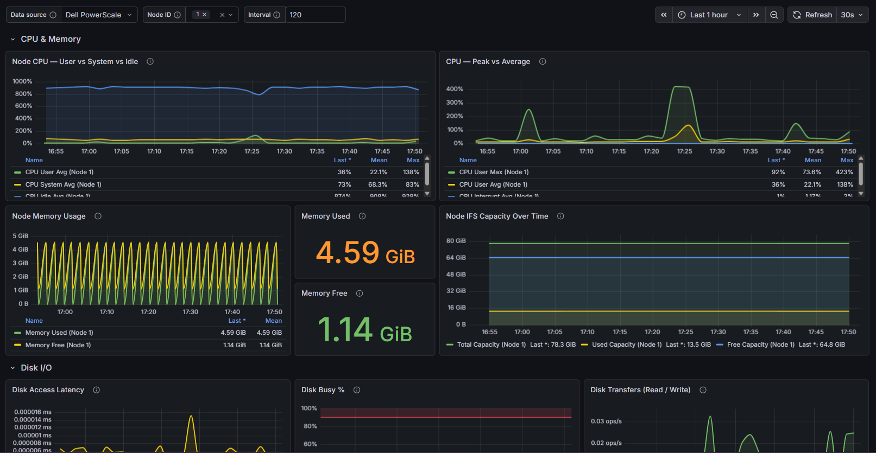Click the Disk Transfers (Read / Write) title
Image resolution: width=876 pixels, height=453 pixels.
[x=640, y=390]
